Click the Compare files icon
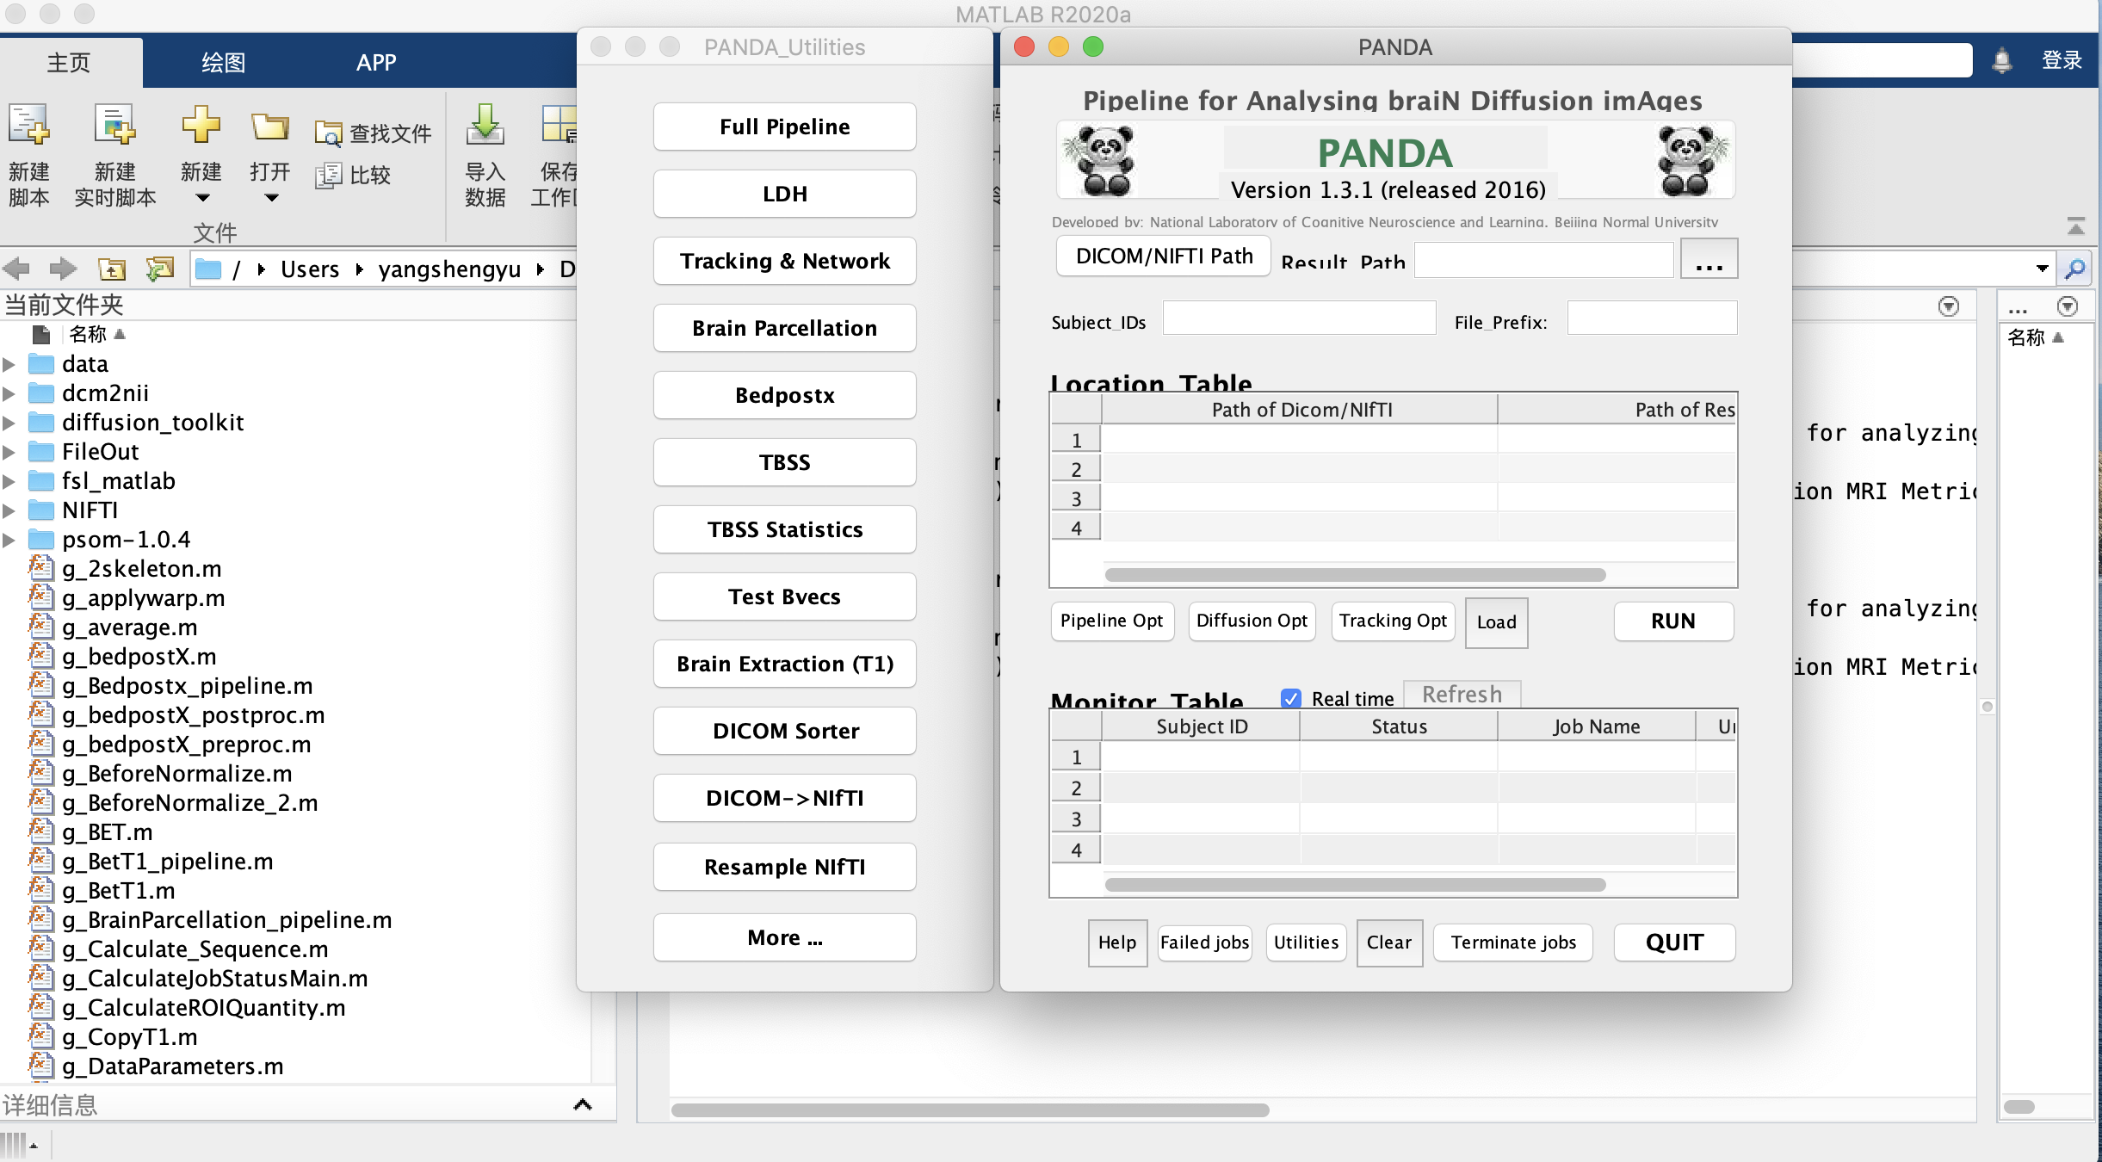Viewport: 2102px width, 1162px height. [x=328, y=176]
